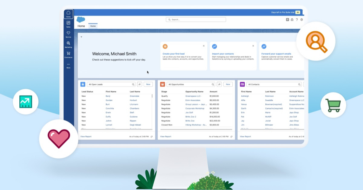363x190 pixels.
Task: Click the leads list horizontal scrollbar
Action: pos(116,130)
